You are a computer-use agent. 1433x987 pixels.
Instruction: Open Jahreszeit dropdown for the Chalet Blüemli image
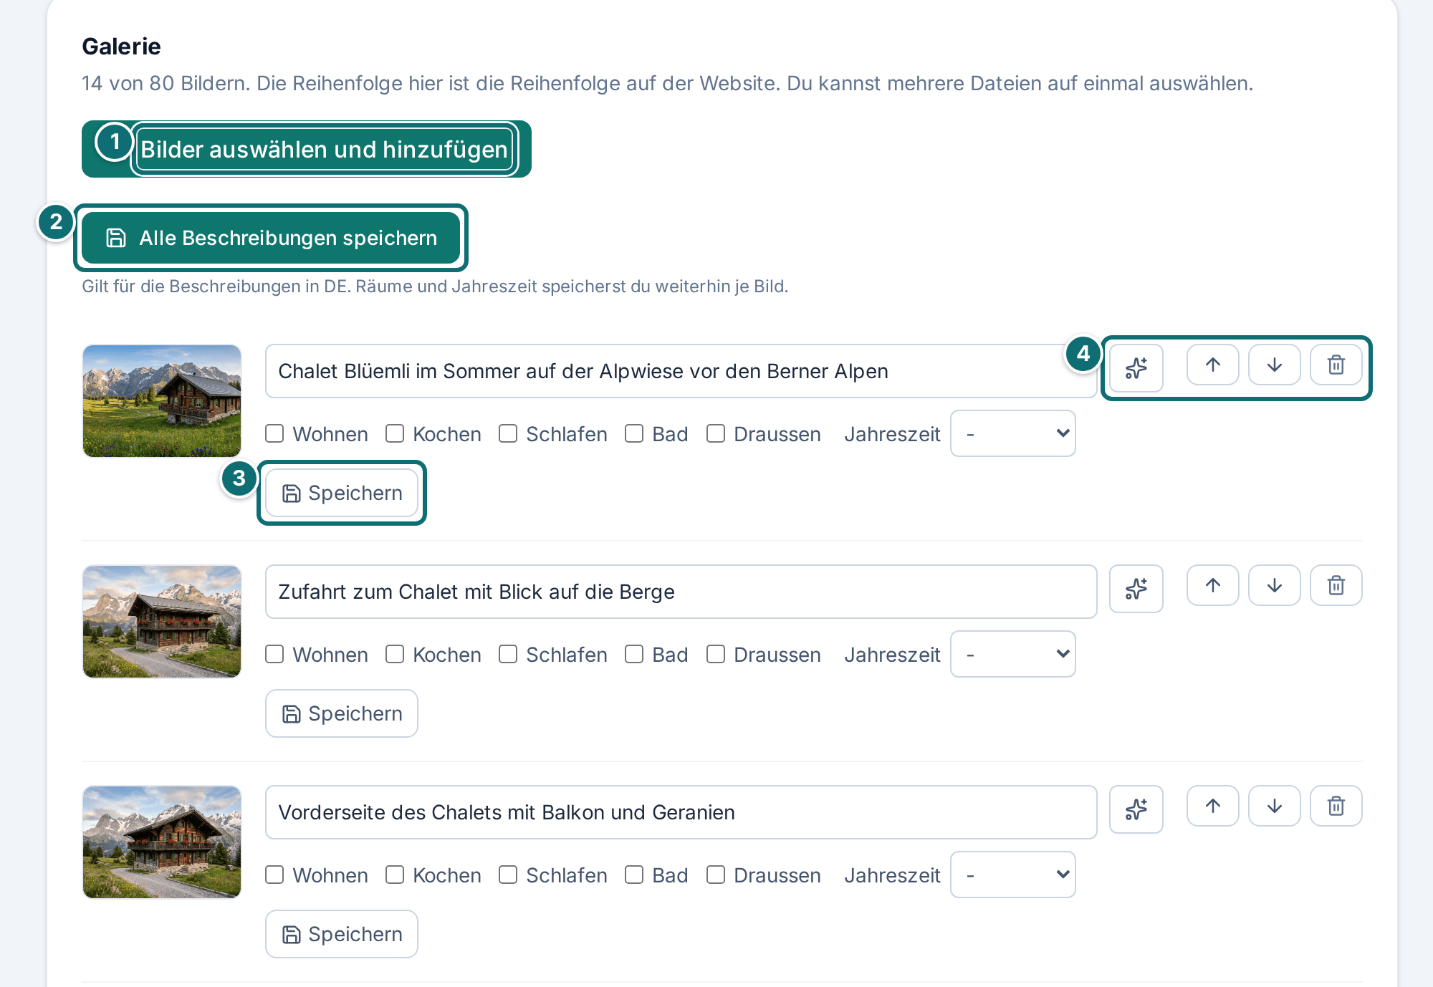(x=1012, y=433)
